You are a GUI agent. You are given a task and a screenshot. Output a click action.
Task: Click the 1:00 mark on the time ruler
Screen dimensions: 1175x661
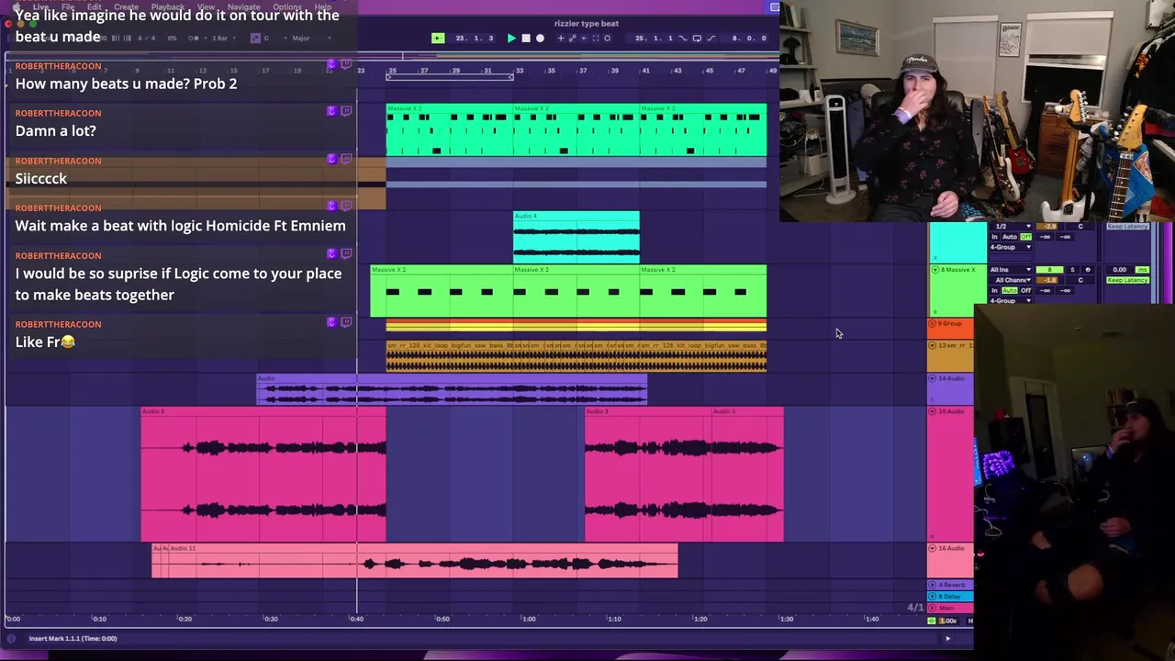coord(529,619)
